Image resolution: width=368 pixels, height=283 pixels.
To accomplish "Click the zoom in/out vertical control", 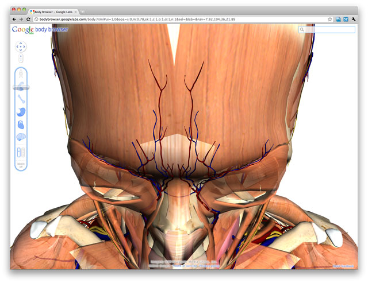I will pos(21,58).
